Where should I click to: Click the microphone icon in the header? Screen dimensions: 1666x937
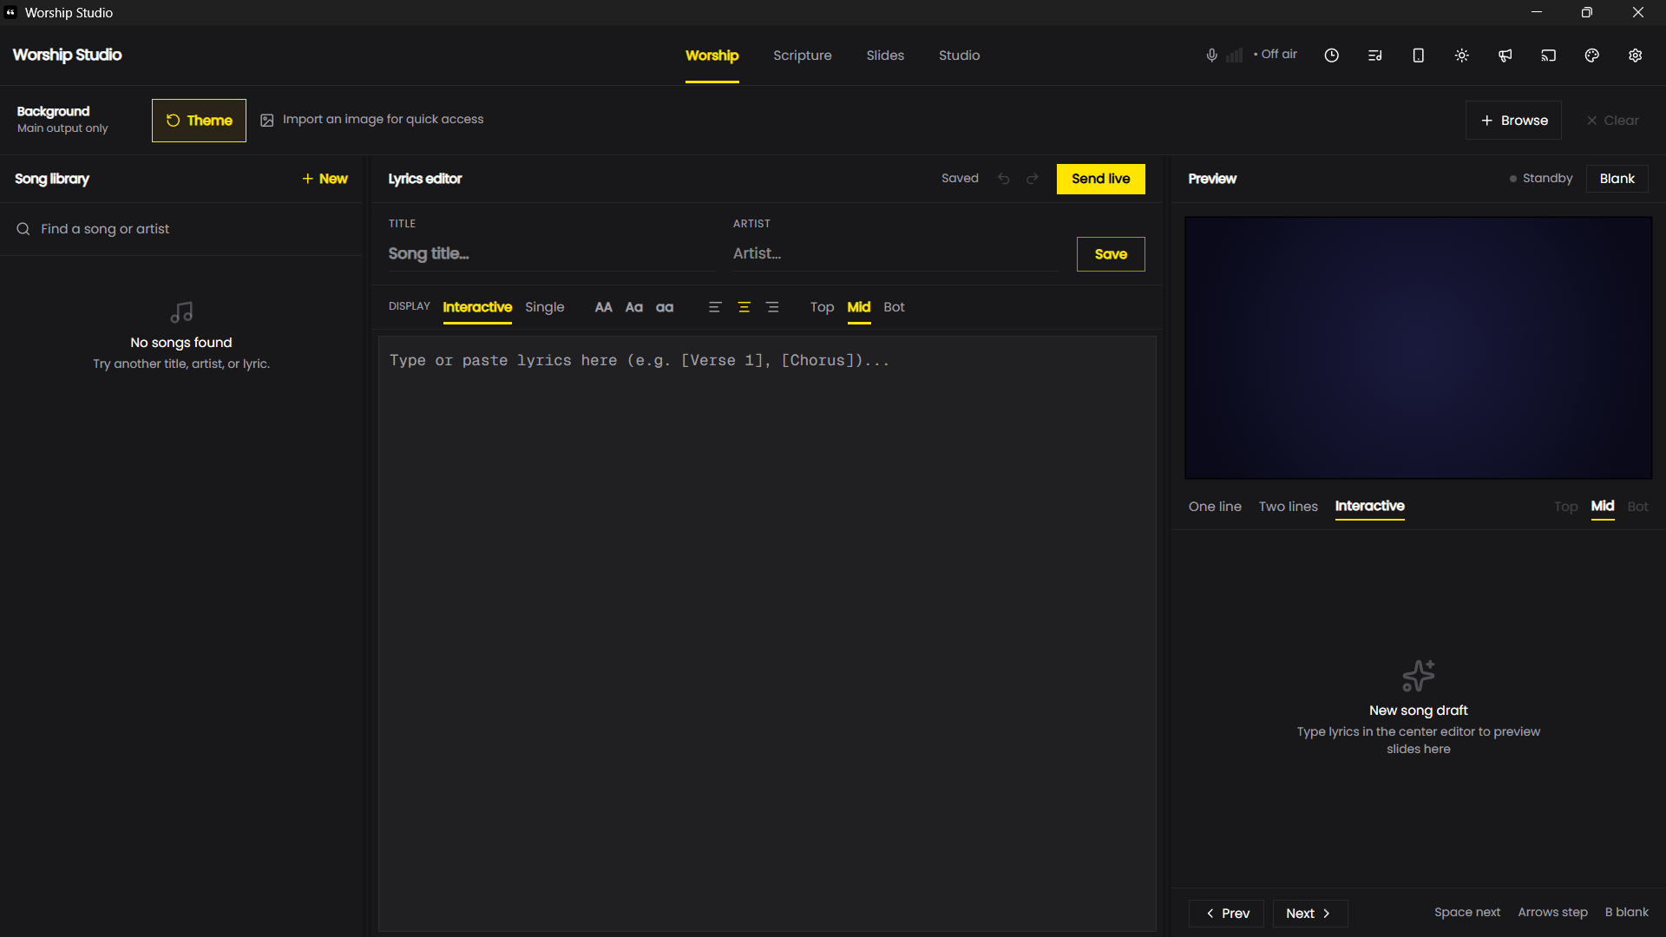point(1211,56)
